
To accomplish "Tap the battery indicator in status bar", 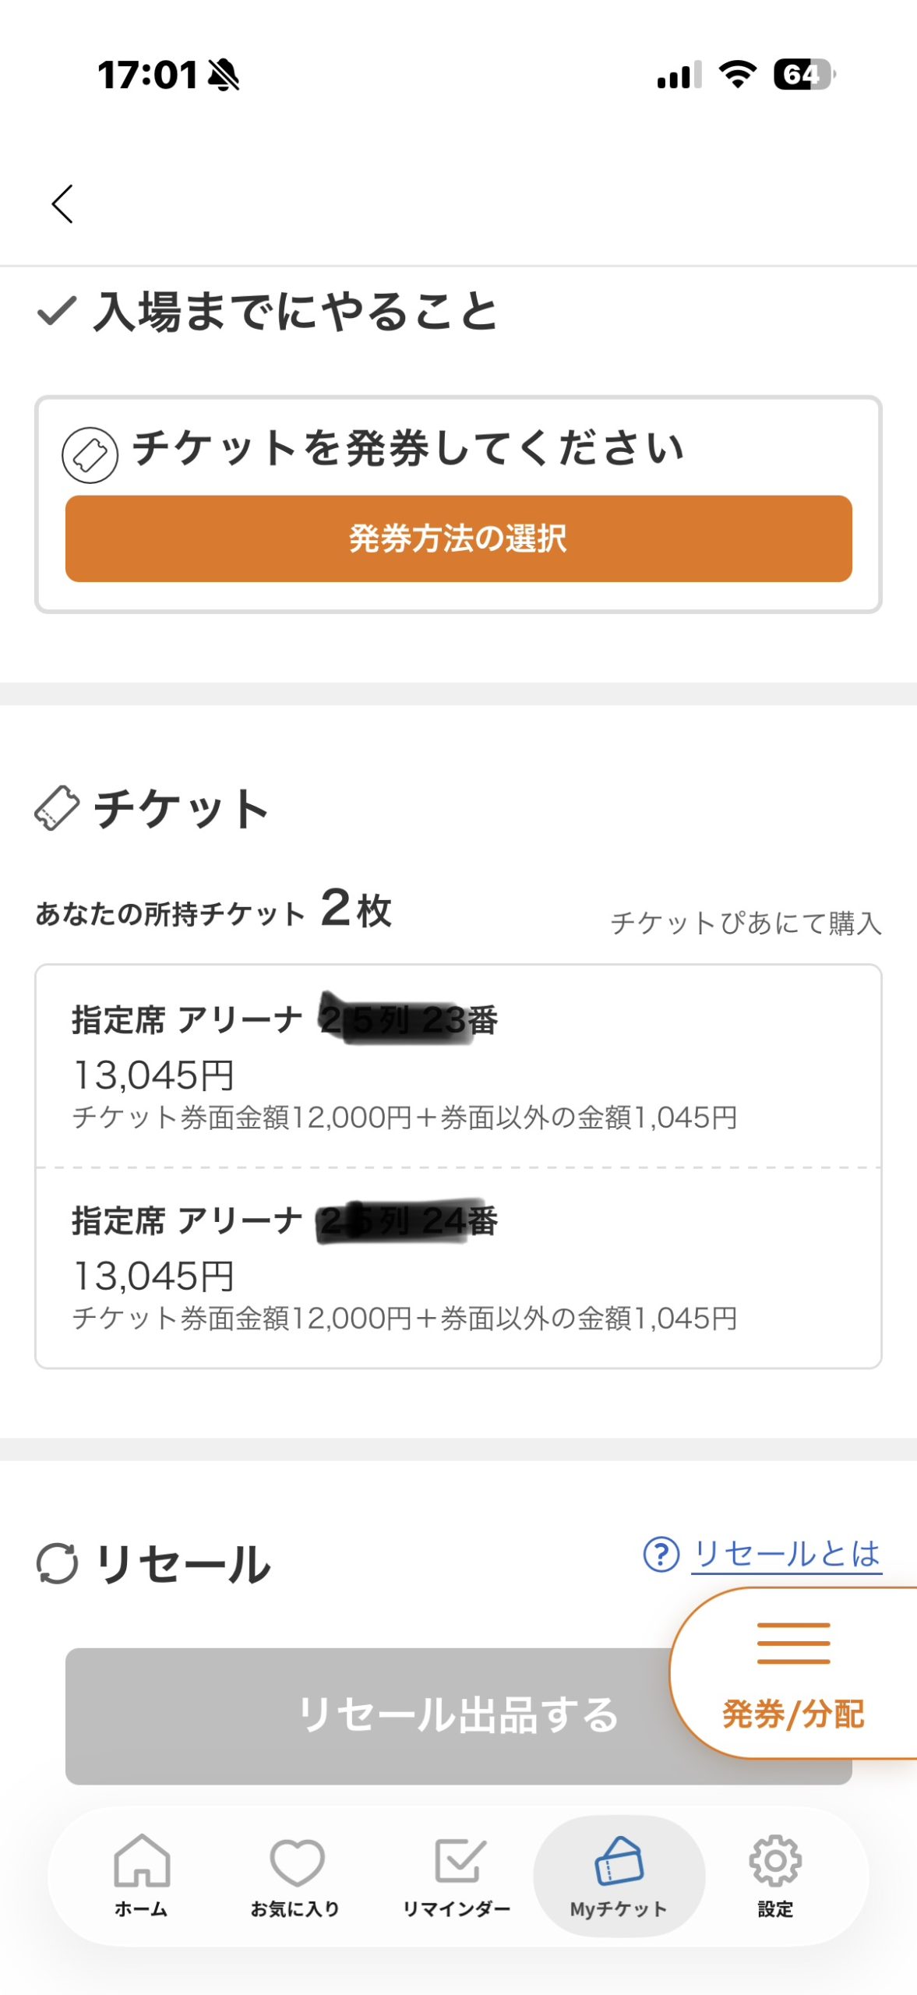I will 802,75.
